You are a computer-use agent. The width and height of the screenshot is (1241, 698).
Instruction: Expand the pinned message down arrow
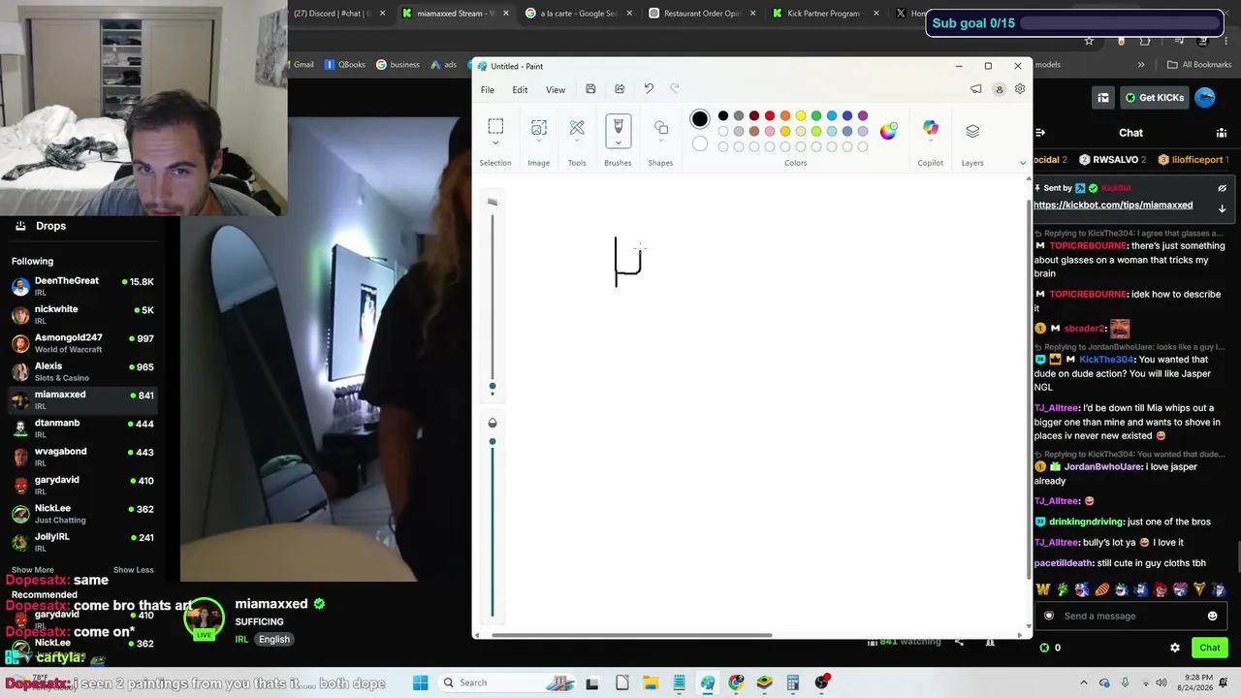click(x=1222, y=208)
